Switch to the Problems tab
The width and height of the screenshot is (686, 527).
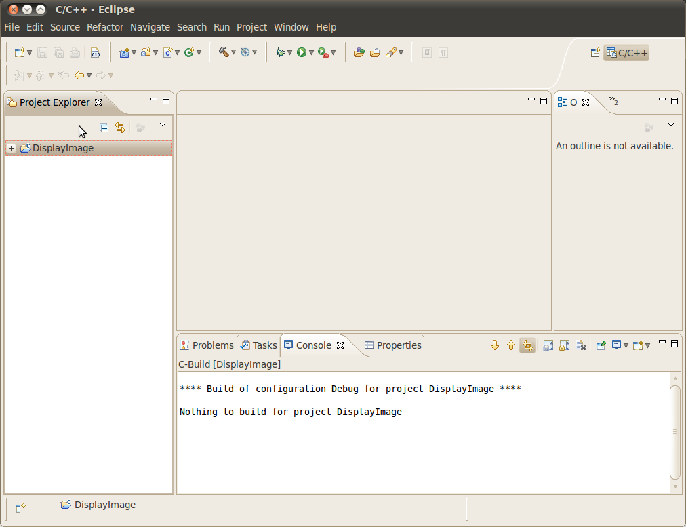[x=207, y=345]
